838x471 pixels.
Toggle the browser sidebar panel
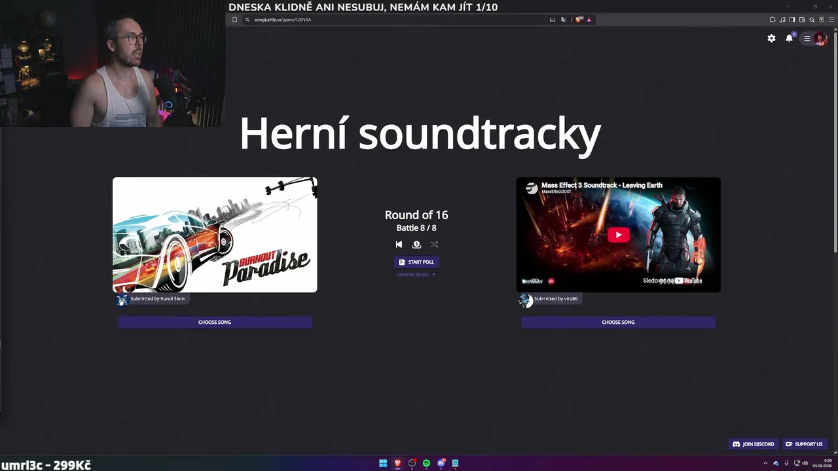pyautogui.click(x=792, y=20)
